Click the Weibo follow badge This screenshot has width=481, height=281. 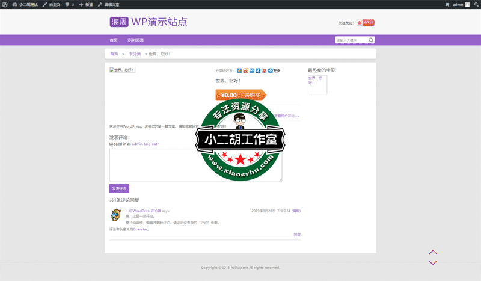[366, 23]
